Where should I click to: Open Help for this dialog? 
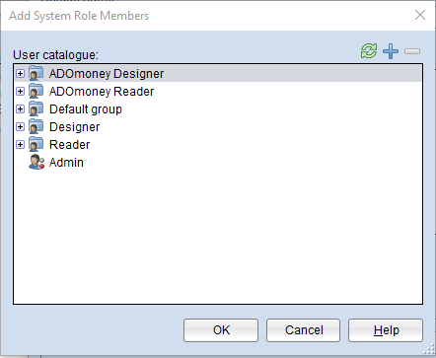click(x=386, y=330)
